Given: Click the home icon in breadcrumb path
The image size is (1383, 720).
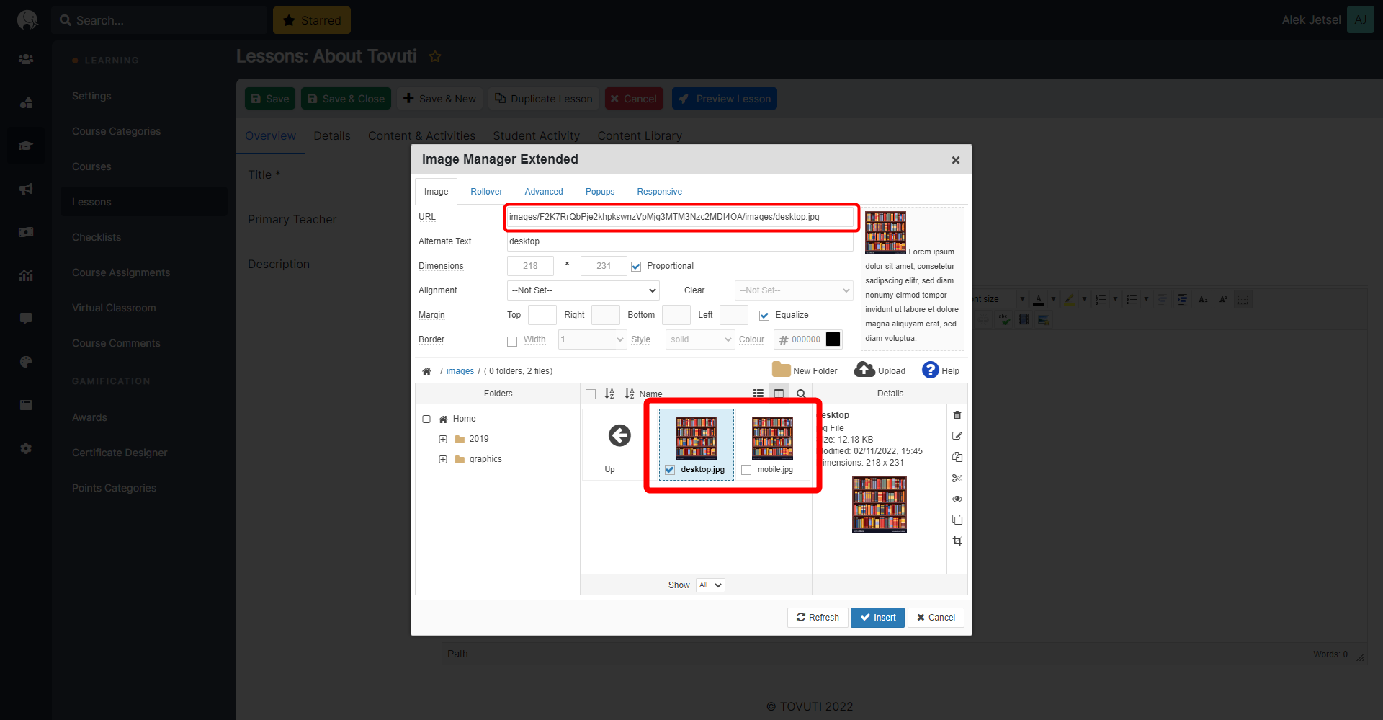Looking at the screenshot, I should 426,371.
